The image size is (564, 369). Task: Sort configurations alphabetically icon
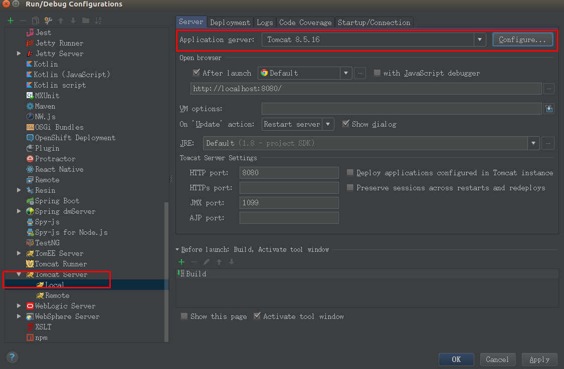[x=98, y=21]
